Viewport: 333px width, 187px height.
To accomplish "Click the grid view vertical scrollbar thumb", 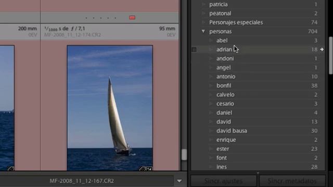I will 184,154.
